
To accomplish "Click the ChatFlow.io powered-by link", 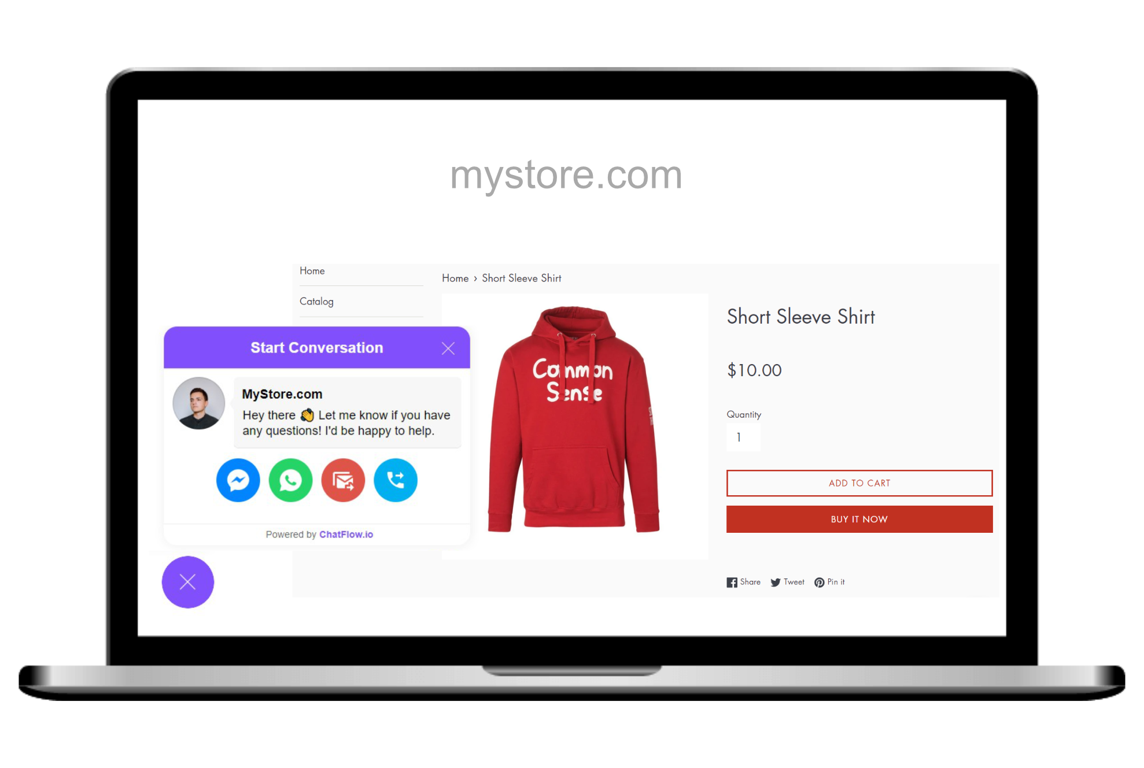I will click(x=343, y=534).
